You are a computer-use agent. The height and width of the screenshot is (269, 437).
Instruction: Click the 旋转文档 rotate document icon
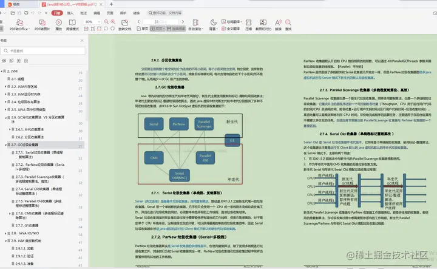tap(124, 22)
